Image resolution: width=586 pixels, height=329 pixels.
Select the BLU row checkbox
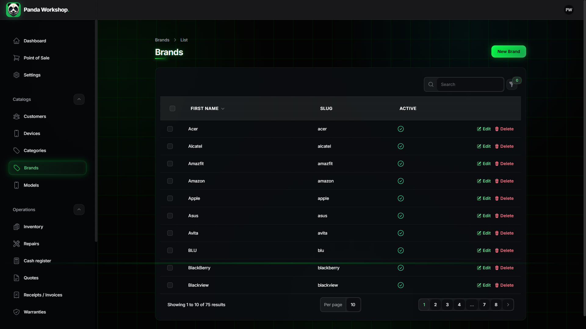tap(170, 250)
